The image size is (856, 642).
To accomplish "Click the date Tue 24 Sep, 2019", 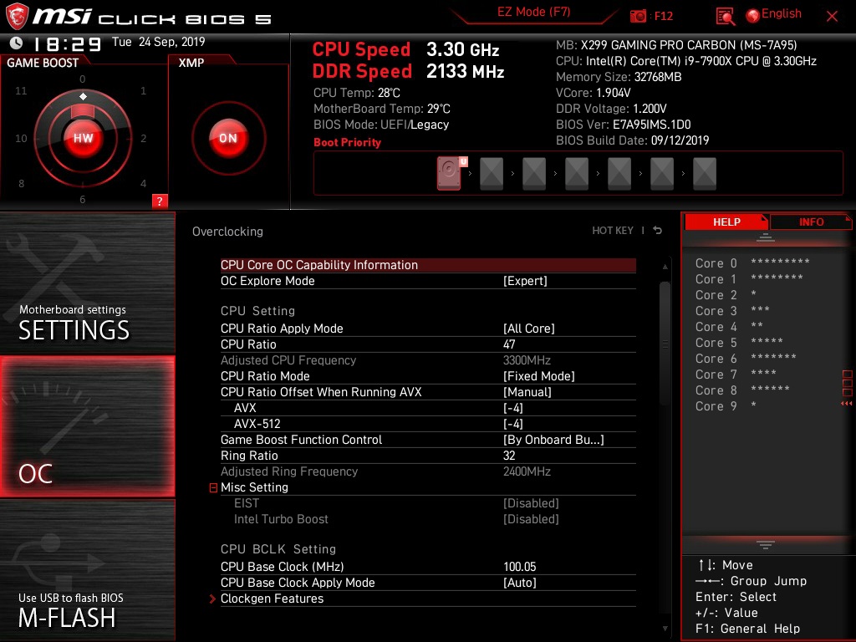I will [x=158, y=42].
